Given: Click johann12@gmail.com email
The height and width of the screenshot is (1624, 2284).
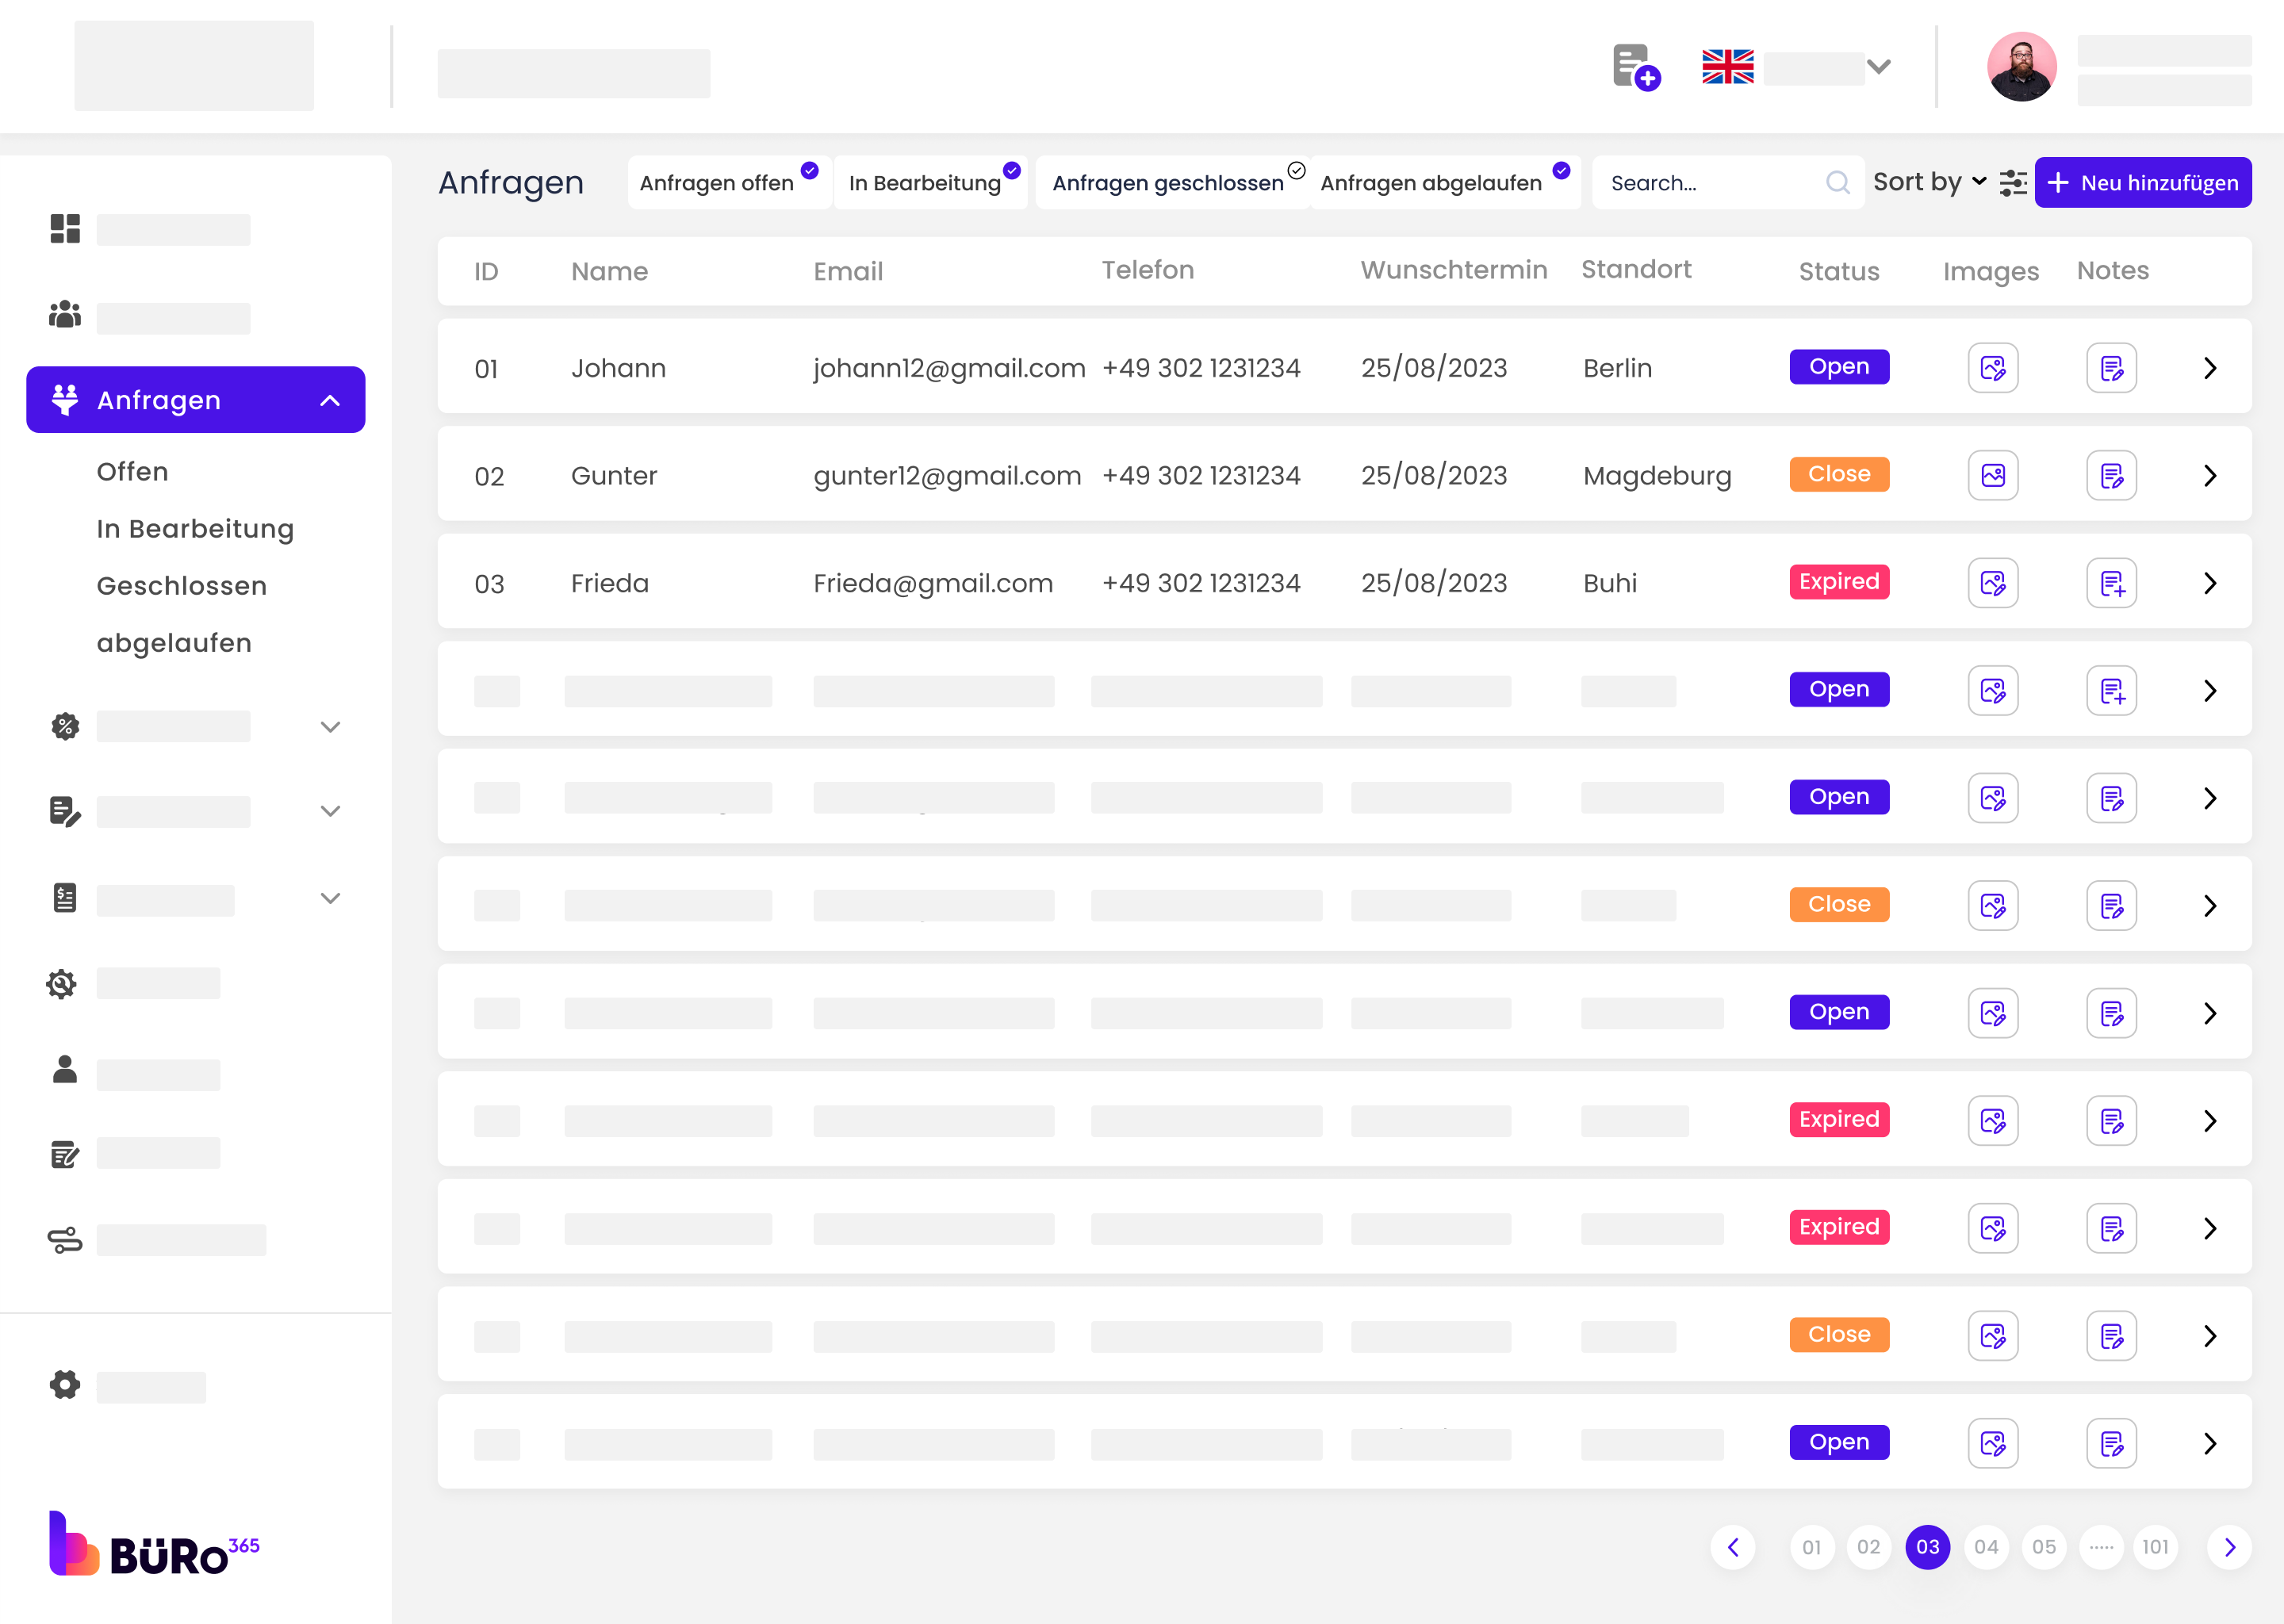Looking at the screenshot, I should pos(949,368).
